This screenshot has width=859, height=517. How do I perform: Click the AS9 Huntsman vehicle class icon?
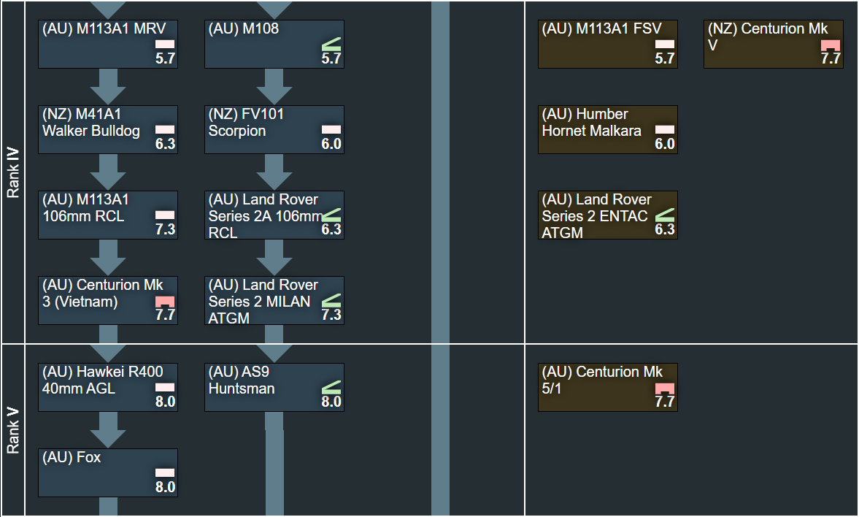pyautogui.click(x=331, y=386)
